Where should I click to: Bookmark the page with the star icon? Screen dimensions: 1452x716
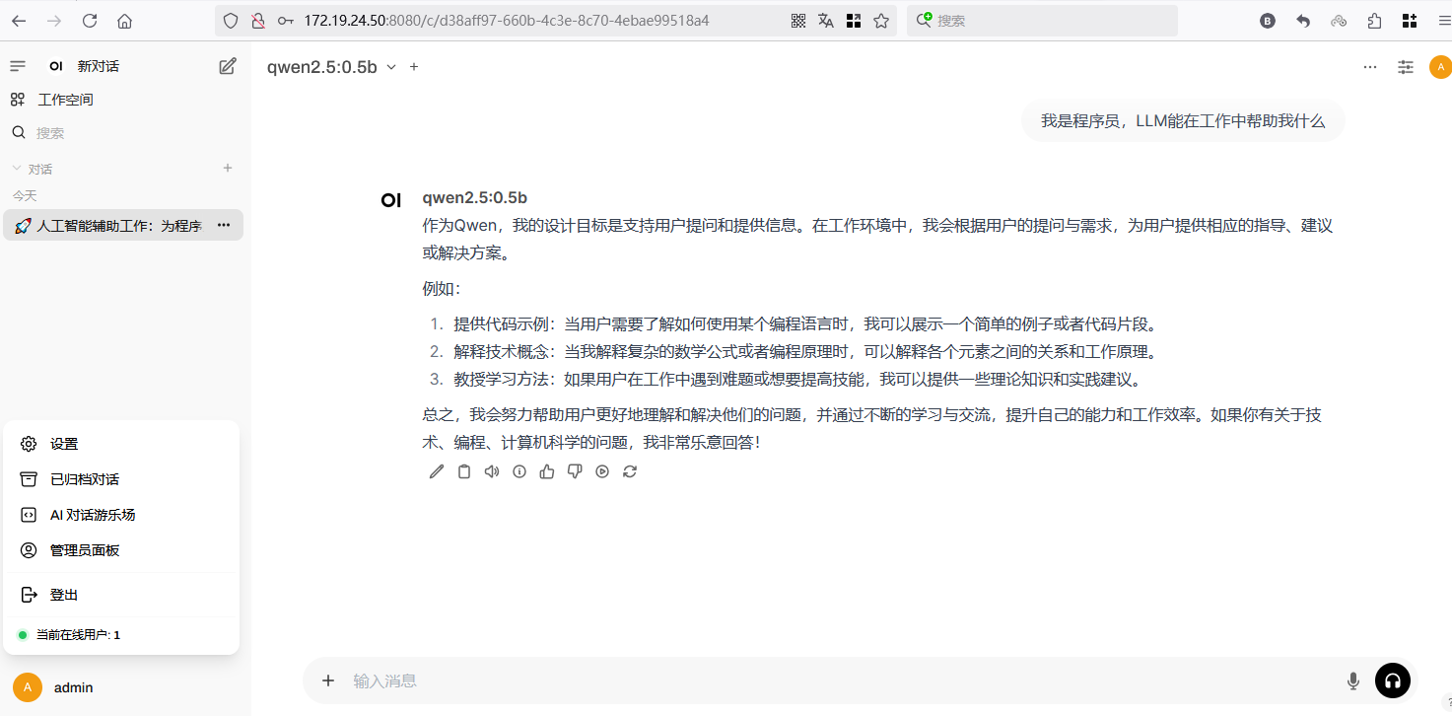[881, 20]
